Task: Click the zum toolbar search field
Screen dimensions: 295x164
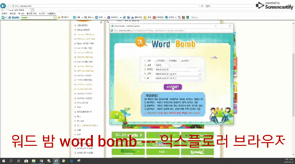Action: tap(37, 17)
